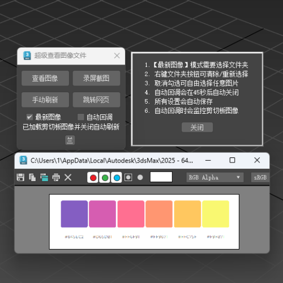Click the 查看图像 button
Screen dimensions: 283x283
click(45, 78)
